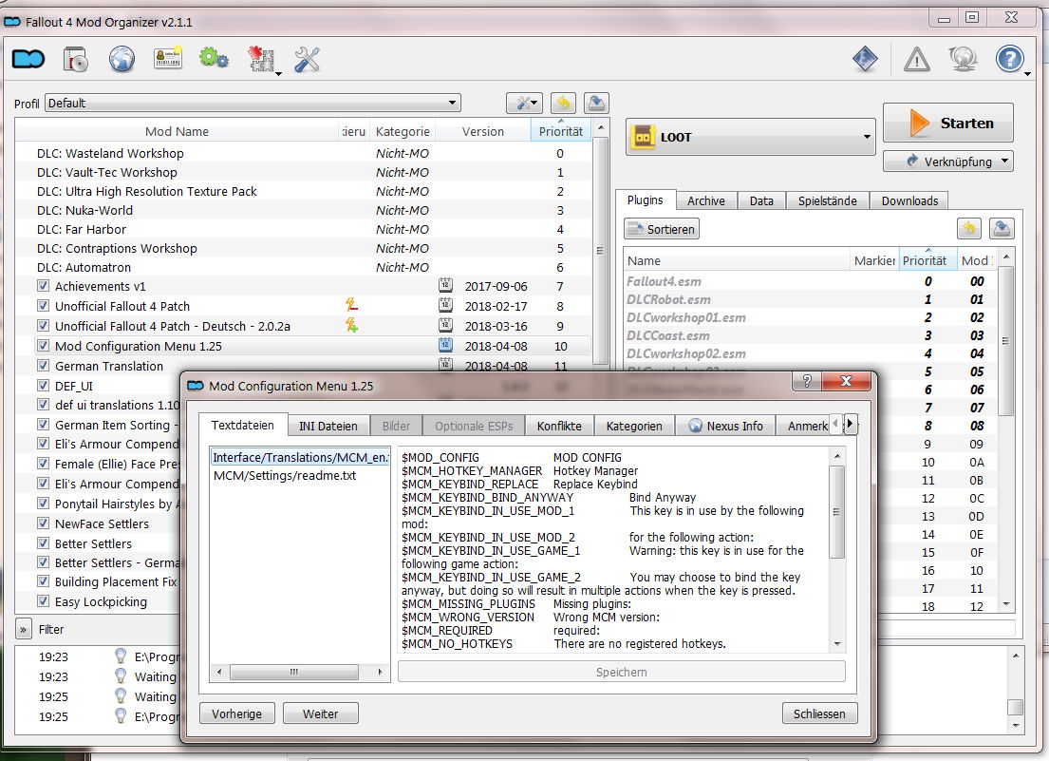Click the Mod Organizer logo icon in toolbar
The width and height of the screenshot is (1049, 761).
pos(28,60)
